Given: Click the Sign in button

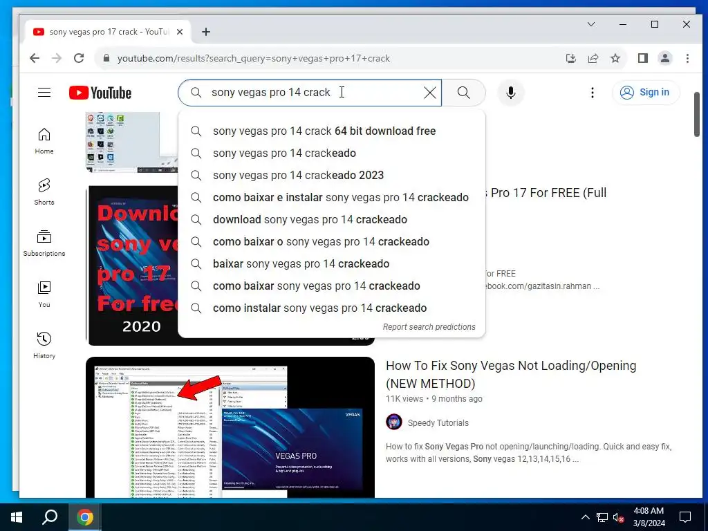Looking at the screenshot, I should (x=645, y=92).
